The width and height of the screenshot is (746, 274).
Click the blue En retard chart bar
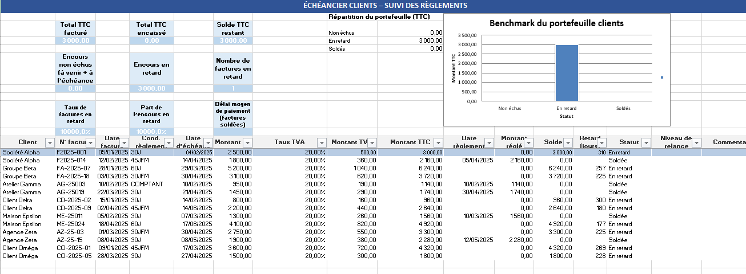click(x=566, y=73)
